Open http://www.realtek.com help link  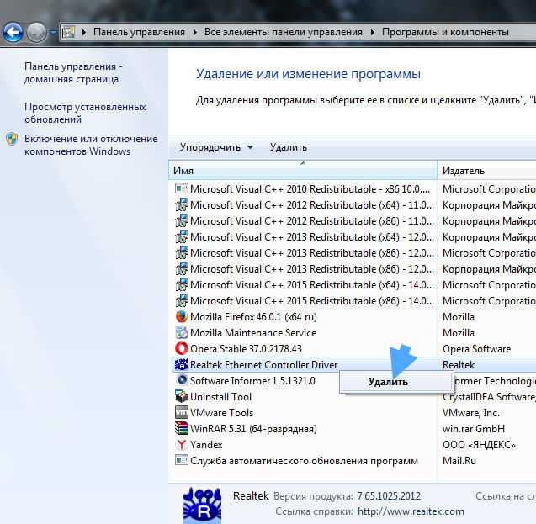pos(411,511)
